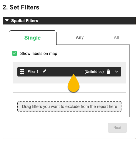Viewport: 136px width, 141px height.
Task: Select the Filter 1 name text
Action: pyautogui.click(x=33, y=72)
